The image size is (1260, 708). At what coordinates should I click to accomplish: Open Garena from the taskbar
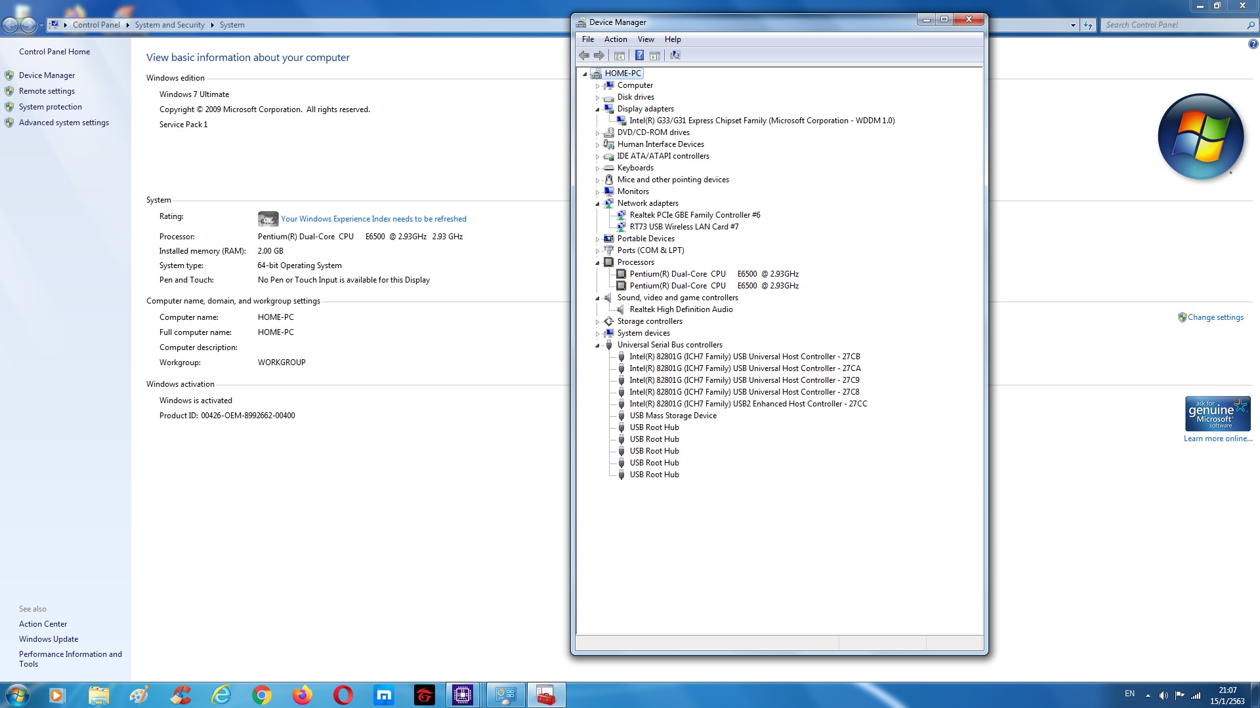coord(425,695)
